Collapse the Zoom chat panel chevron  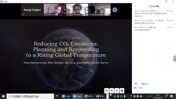135,6
